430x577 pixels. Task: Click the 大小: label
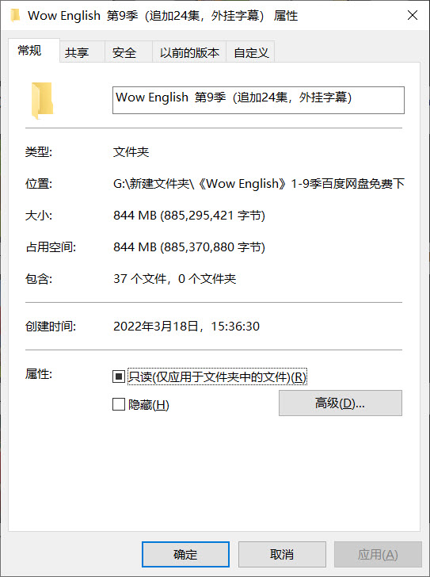[39, 216]
